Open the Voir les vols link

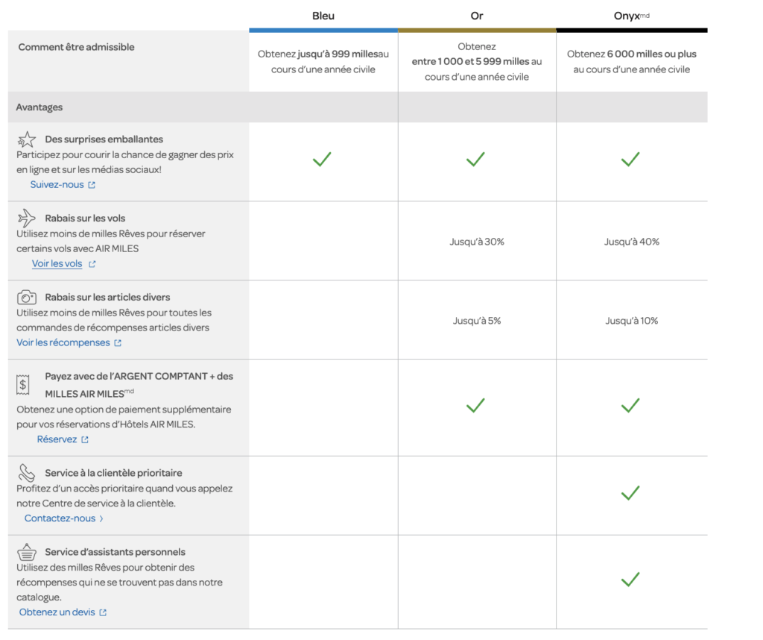57,264
